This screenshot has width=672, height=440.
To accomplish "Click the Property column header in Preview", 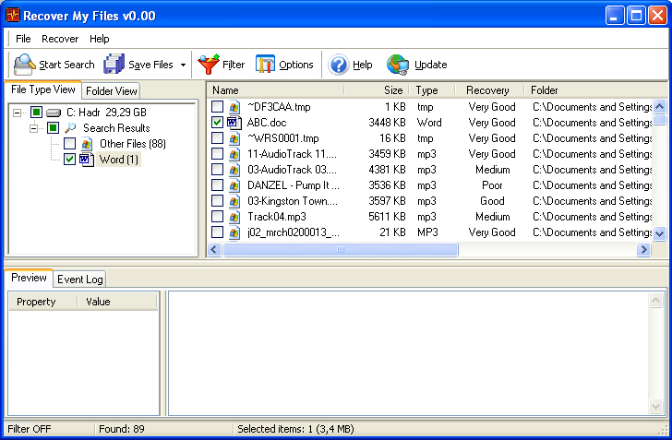I will point(42,302).
